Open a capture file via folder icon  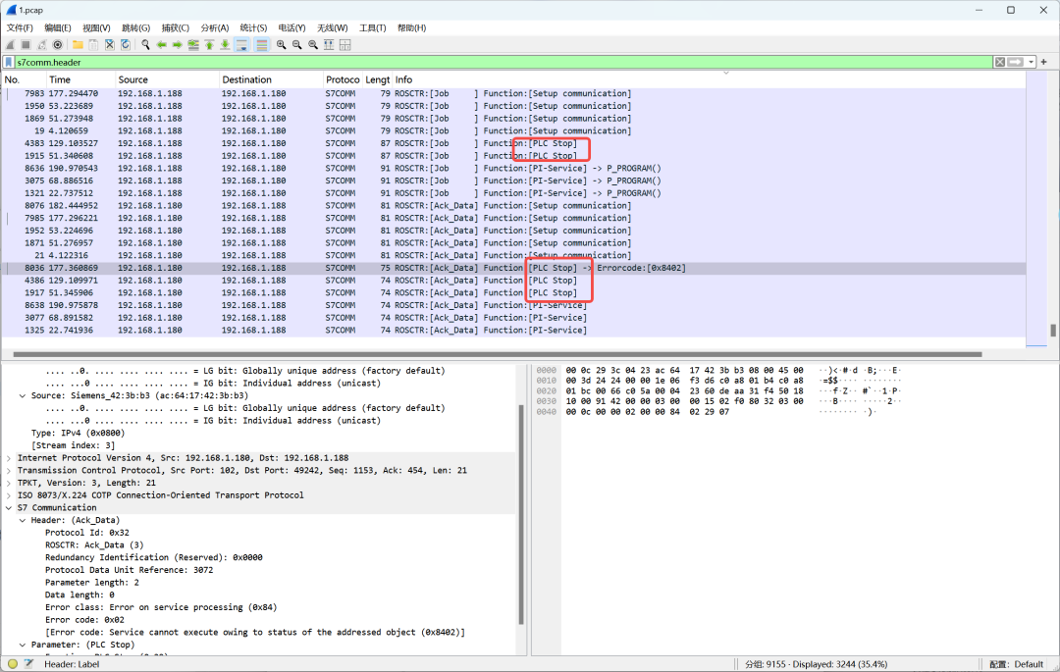(78, 44)
